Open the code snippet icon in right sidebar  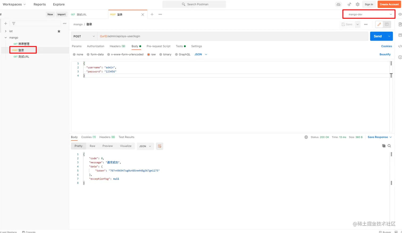pos(400,46)
